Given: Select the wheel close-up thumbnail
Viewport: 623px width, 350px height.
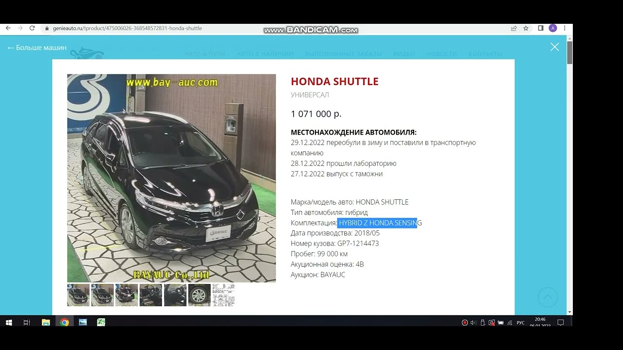Looking at the screenshot, I should pyautogui.click(x=200, y=295).
